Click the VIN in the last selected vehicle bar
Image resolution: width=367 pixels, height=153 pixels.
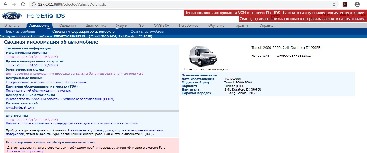(71, 36)
